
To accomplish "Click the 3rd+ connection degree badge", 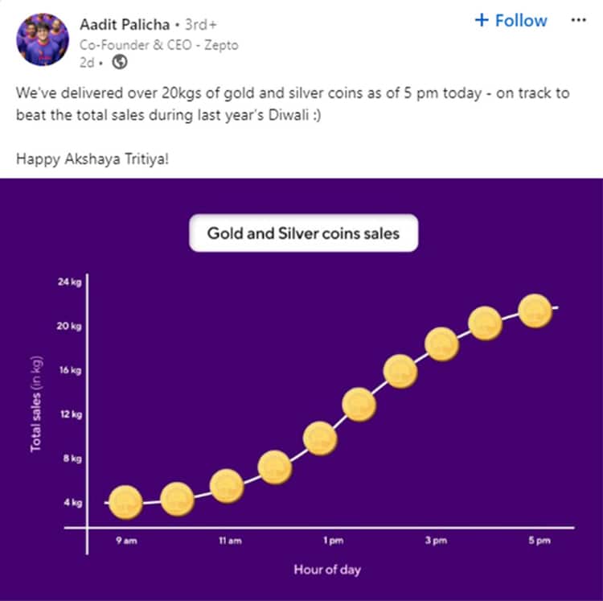I will tap(201, 23).
